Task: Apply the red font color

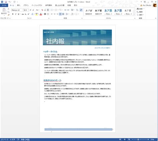Action: pyautogui.click(x=41, y=14)
